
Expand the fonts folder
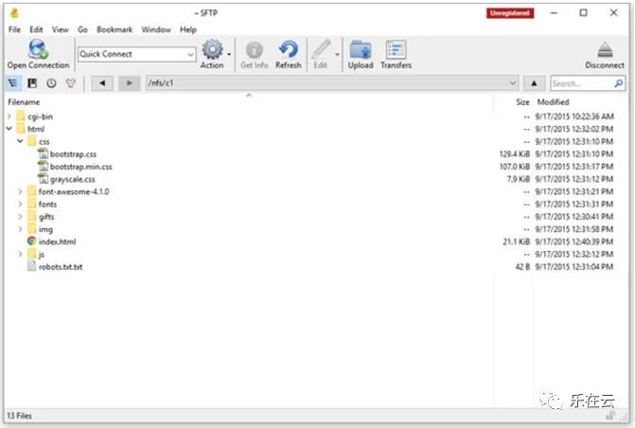click(20, 204)
